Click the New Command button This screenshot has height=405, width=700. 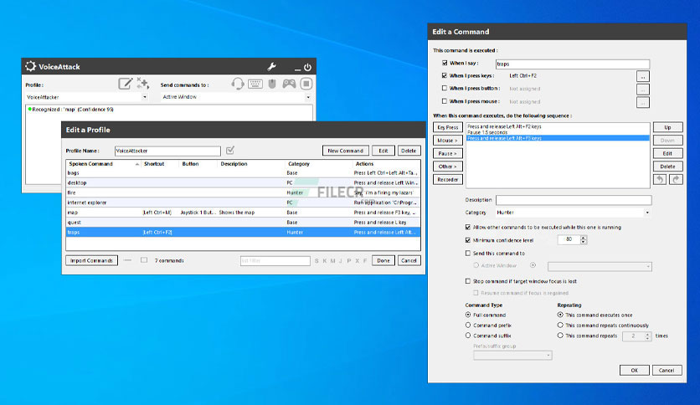(346, 151)
